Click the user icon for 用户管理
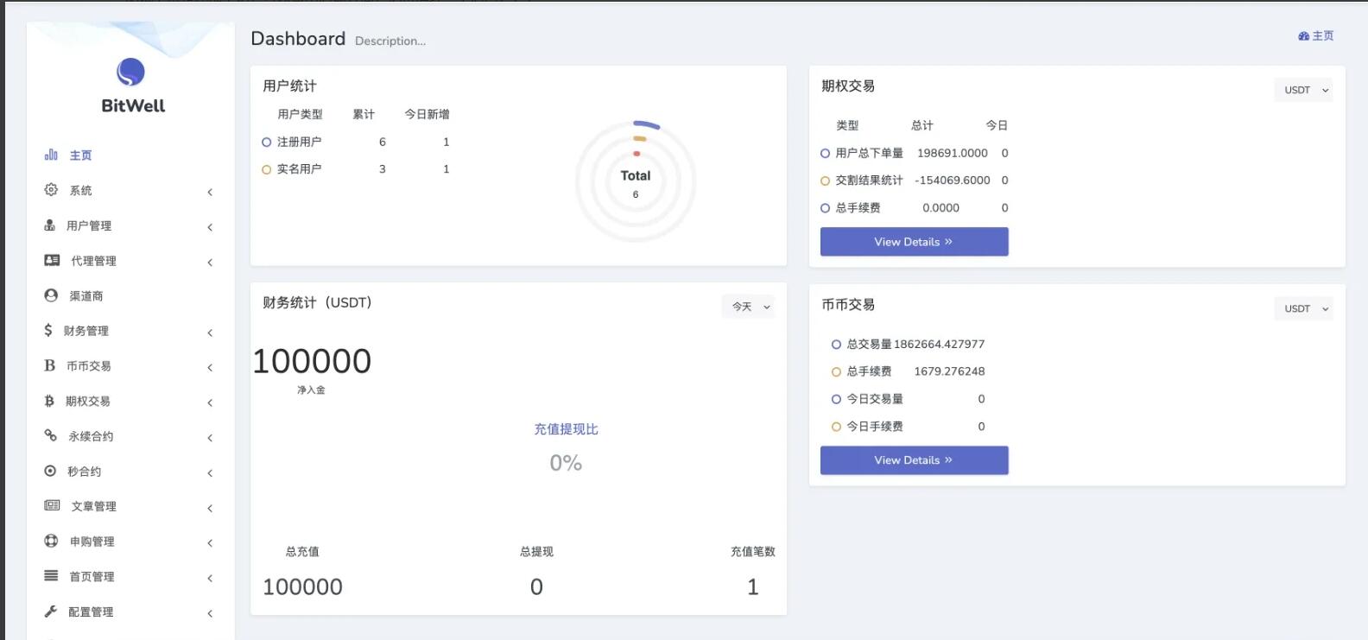This screenshot has height=640, width=1368. (x=50, y=225)
